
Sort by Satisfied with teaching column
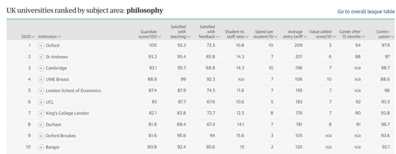(x=180, y=32)
